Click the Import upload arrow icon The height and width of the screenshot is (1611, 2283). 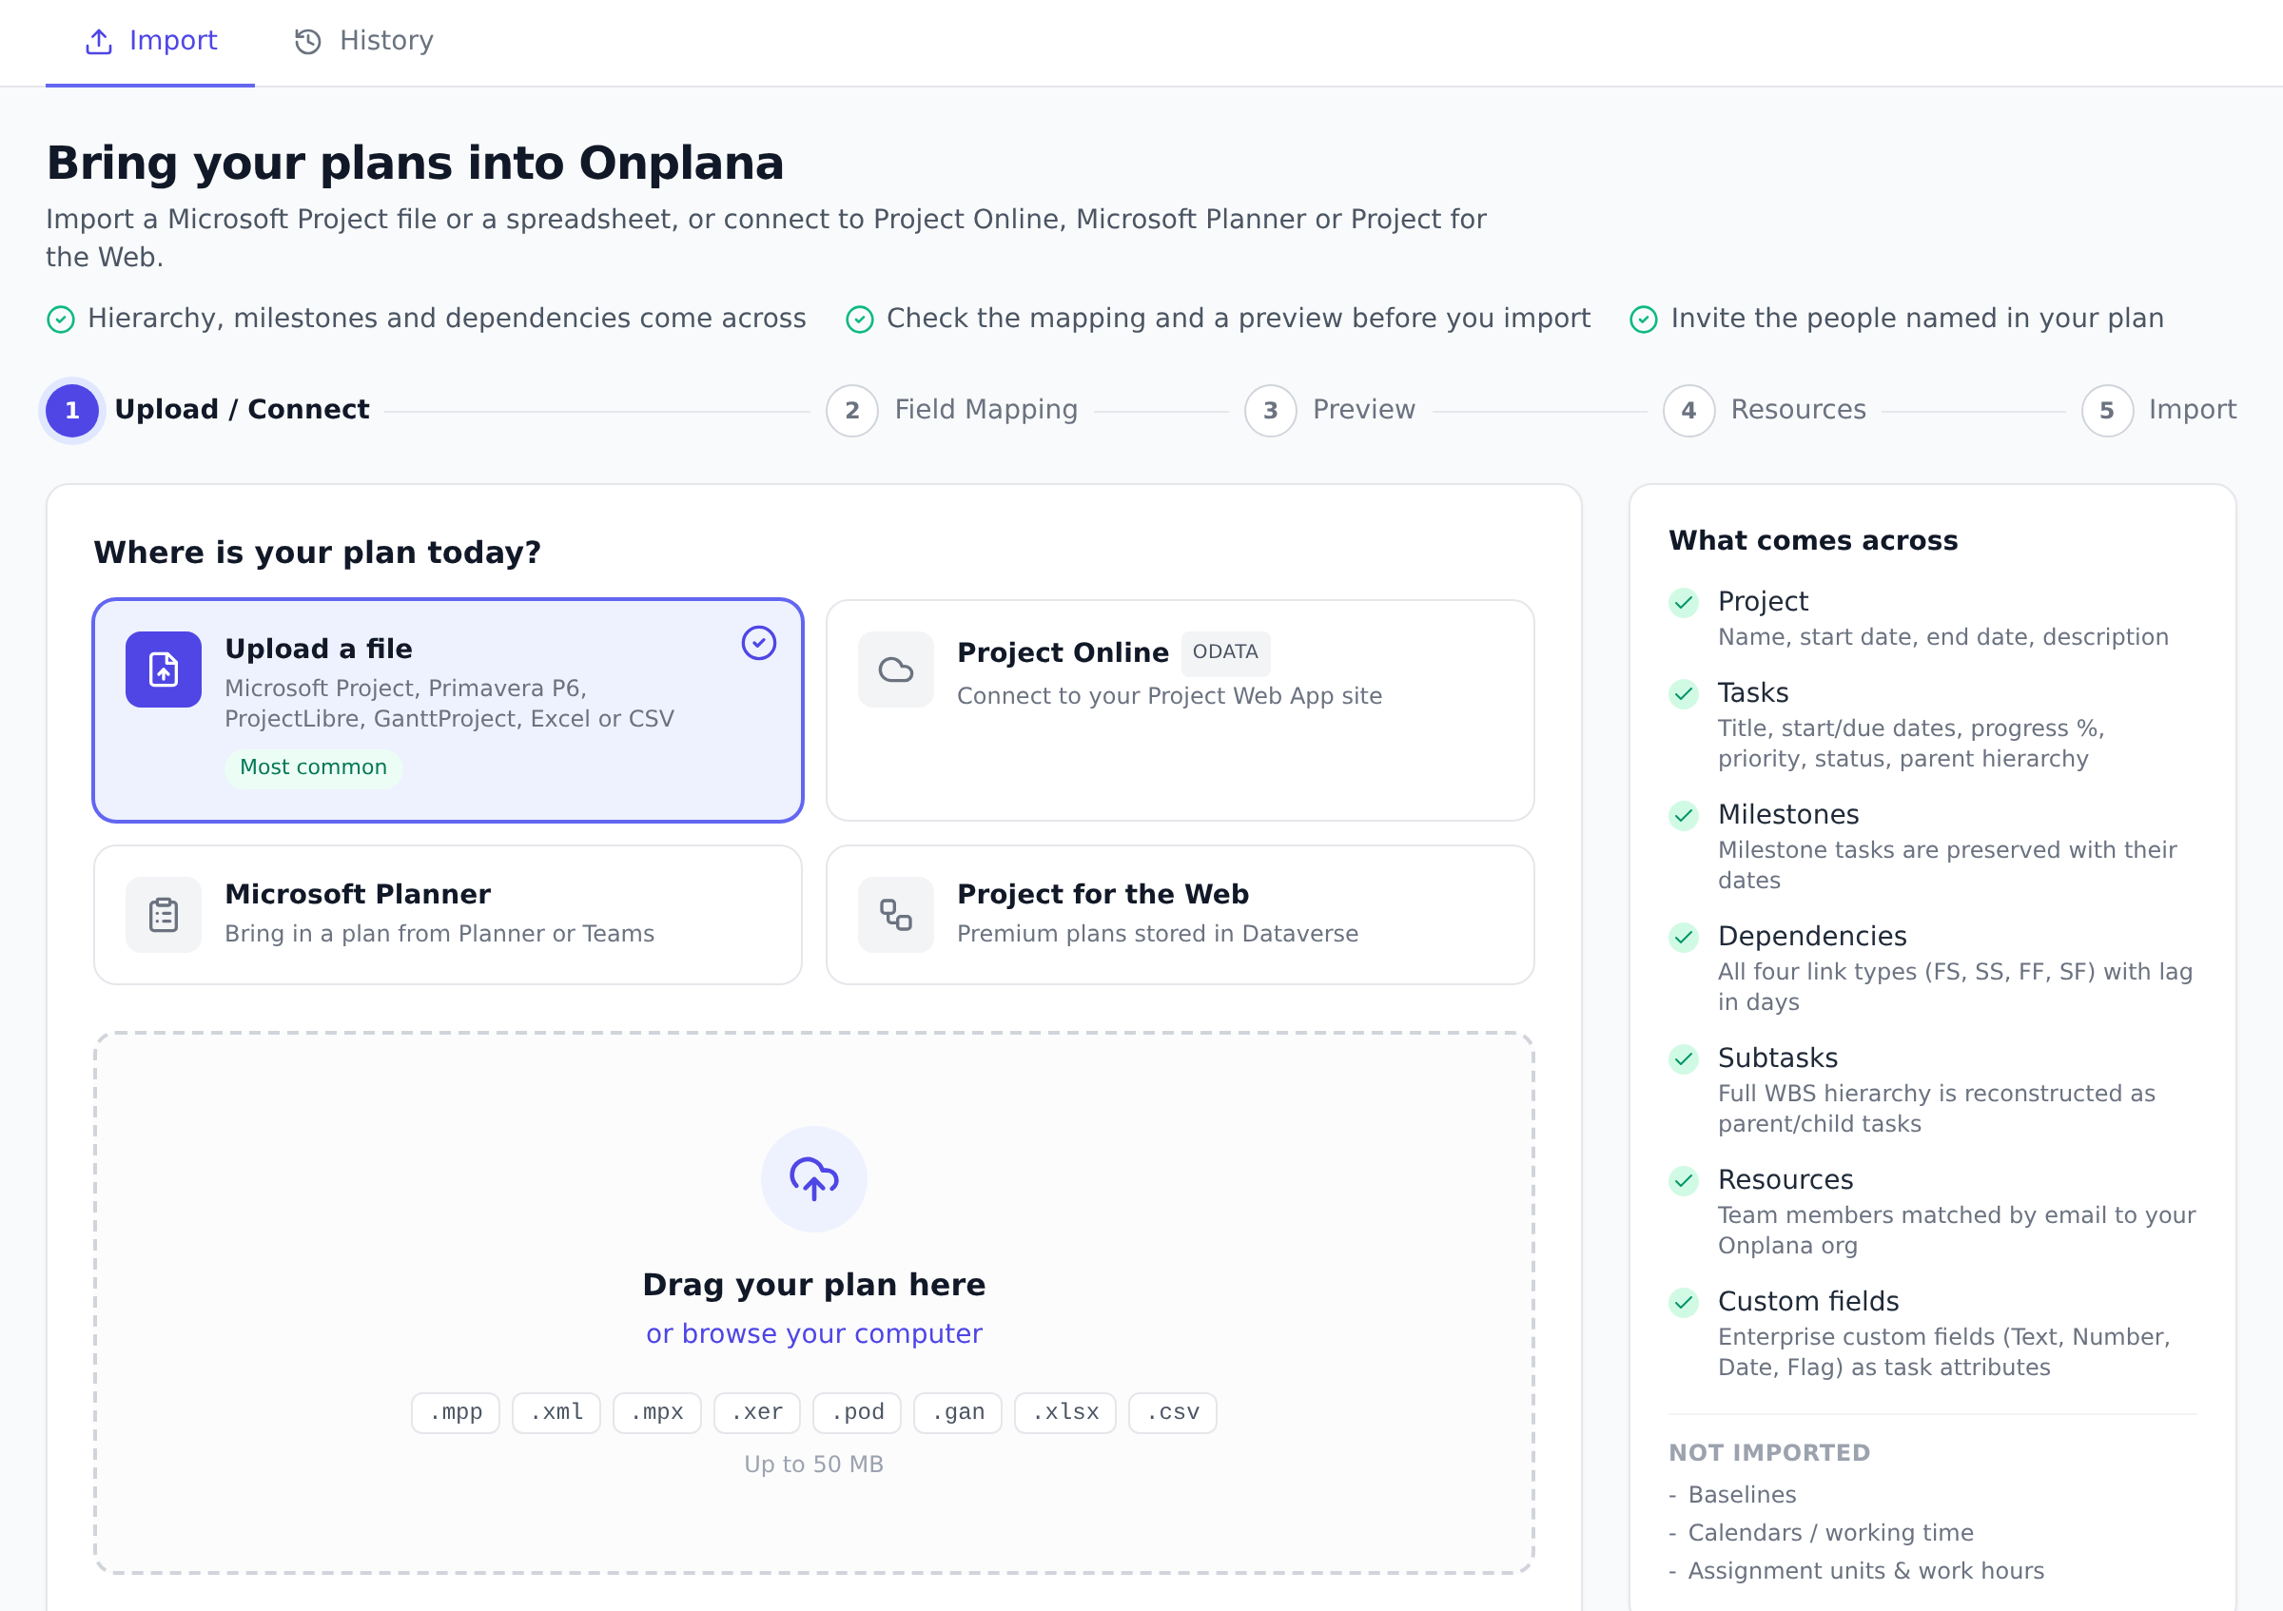98,42
